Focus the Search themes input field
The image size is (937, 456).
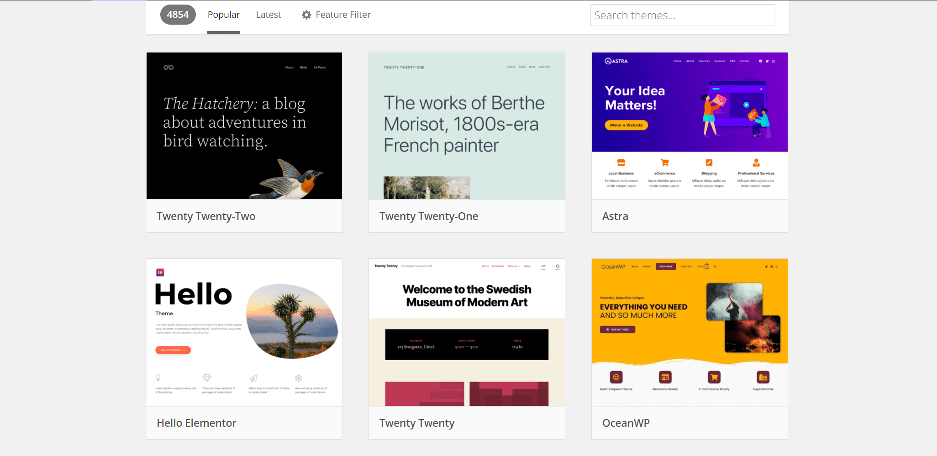[683, 15]
